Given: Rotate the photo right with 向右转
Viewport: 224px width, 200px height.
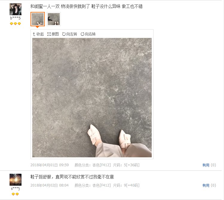Looking at the screenshot, I should click(x=88, y=34).
